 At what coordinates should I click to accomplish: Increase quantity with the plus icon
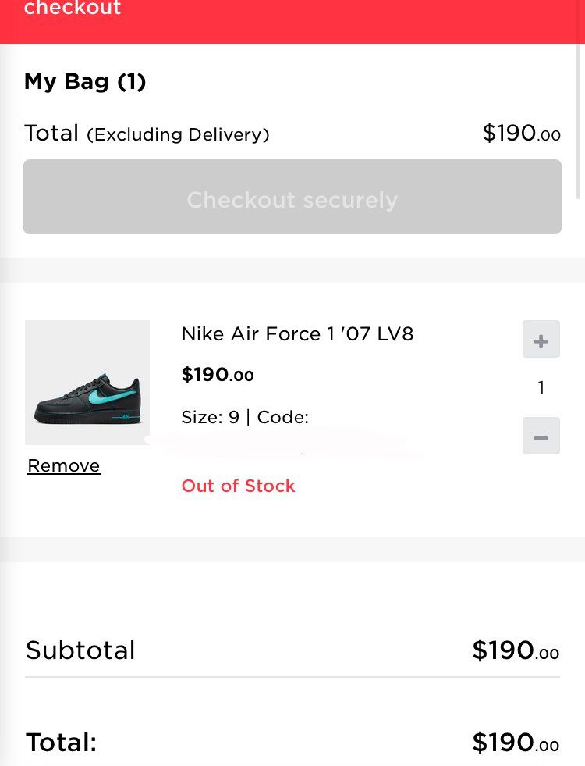[x=541, y=339]
